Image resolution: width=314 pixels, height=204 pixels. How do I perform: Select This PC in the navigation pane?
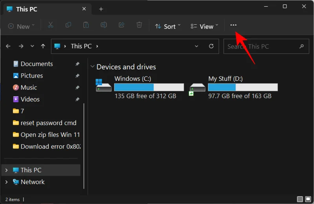click(41, 170)
